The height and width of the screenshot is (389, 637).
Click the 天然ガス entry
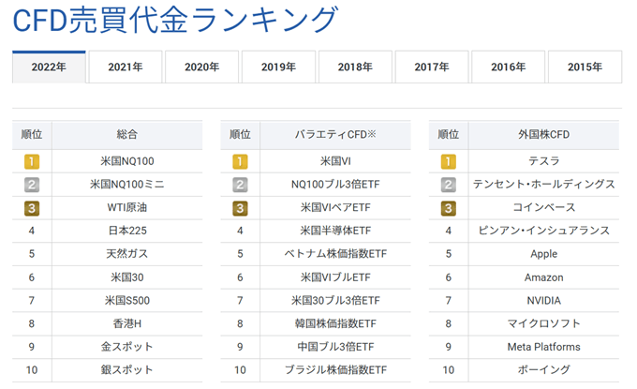click(x=127, y=254)
